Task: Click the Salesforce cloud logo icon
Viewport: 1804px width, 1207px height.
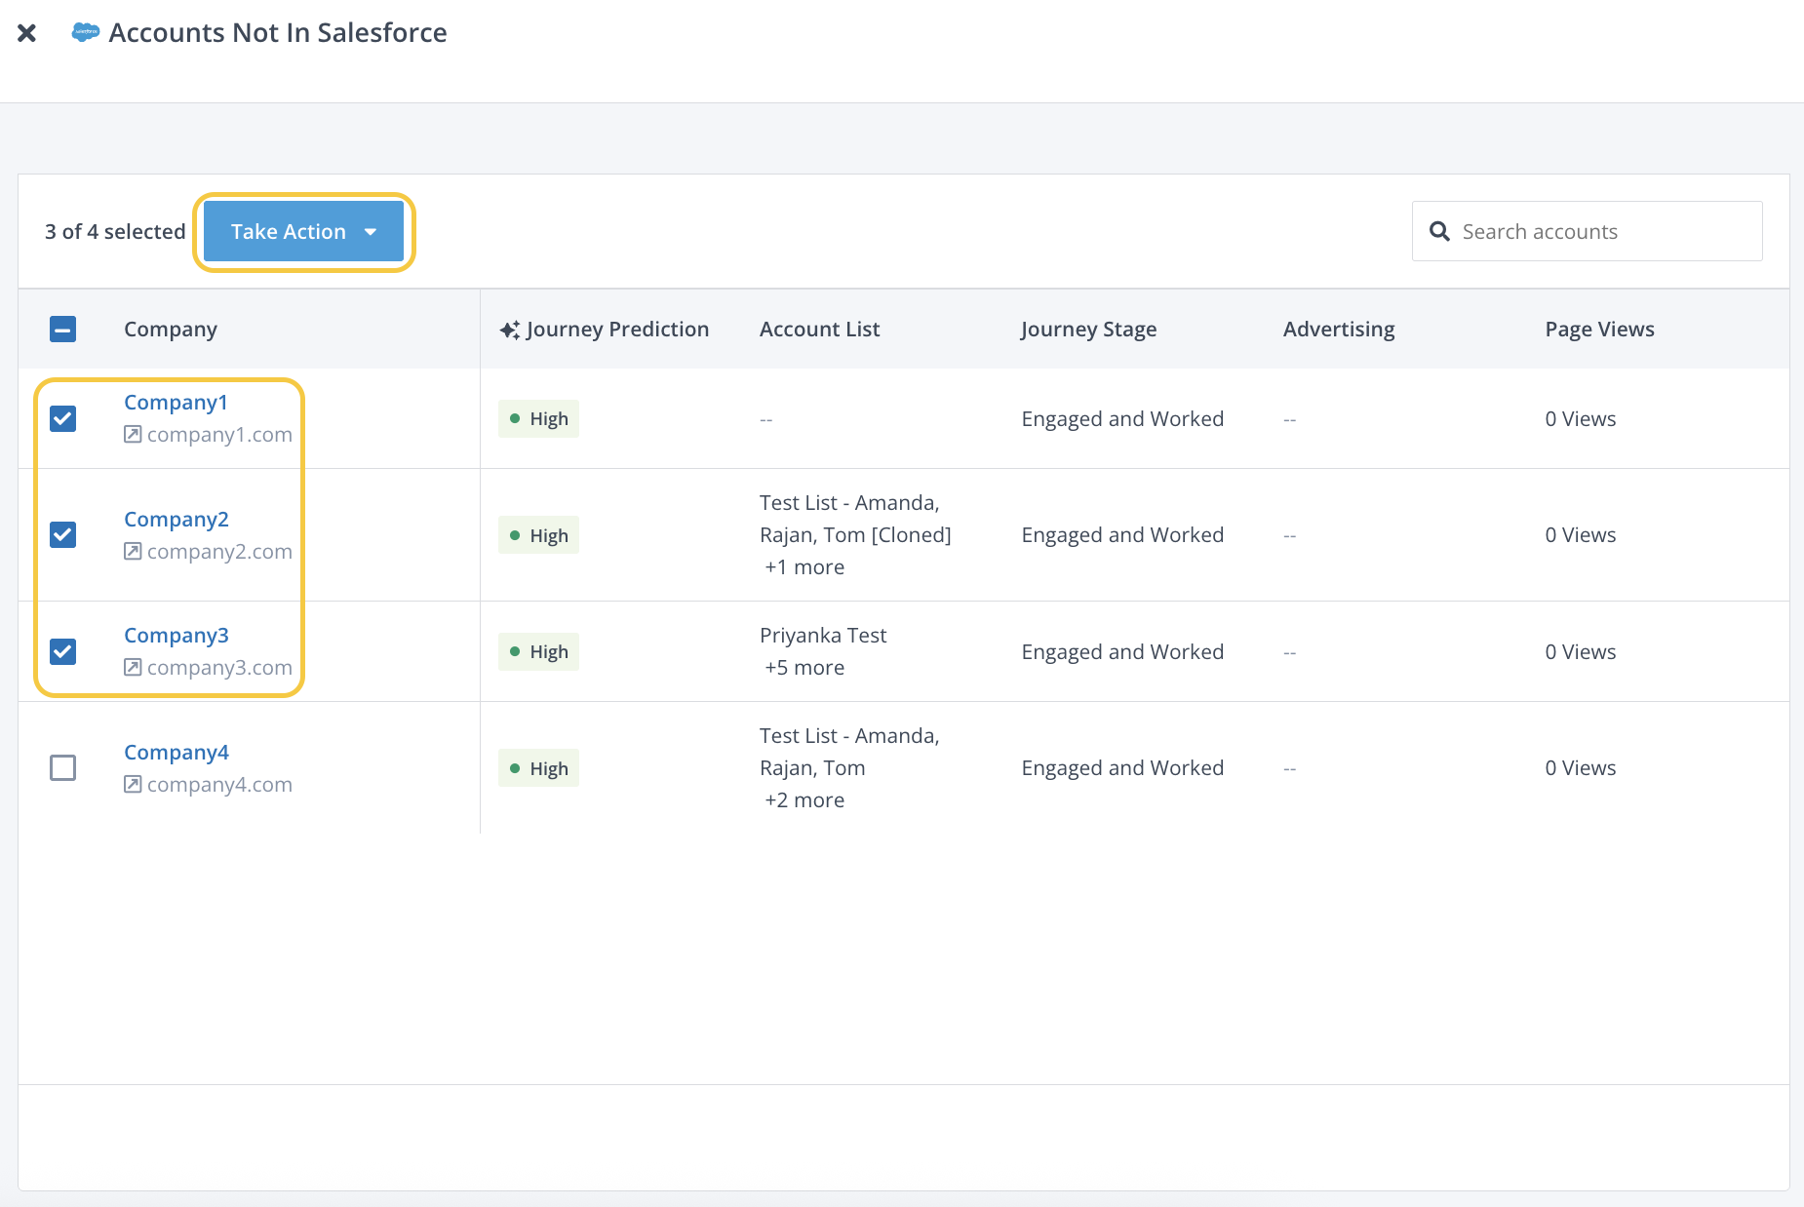Action: [86, 32]
